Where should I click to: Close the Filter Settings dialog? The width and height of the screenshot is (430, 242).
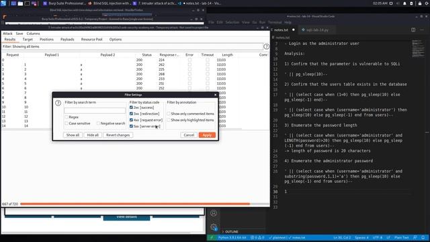(215, 95)
